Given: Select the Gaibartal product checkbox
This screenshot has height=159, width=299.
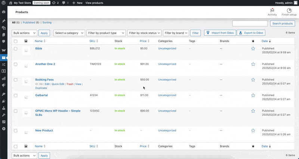Looking at the screenshot, I should [16, 95].
